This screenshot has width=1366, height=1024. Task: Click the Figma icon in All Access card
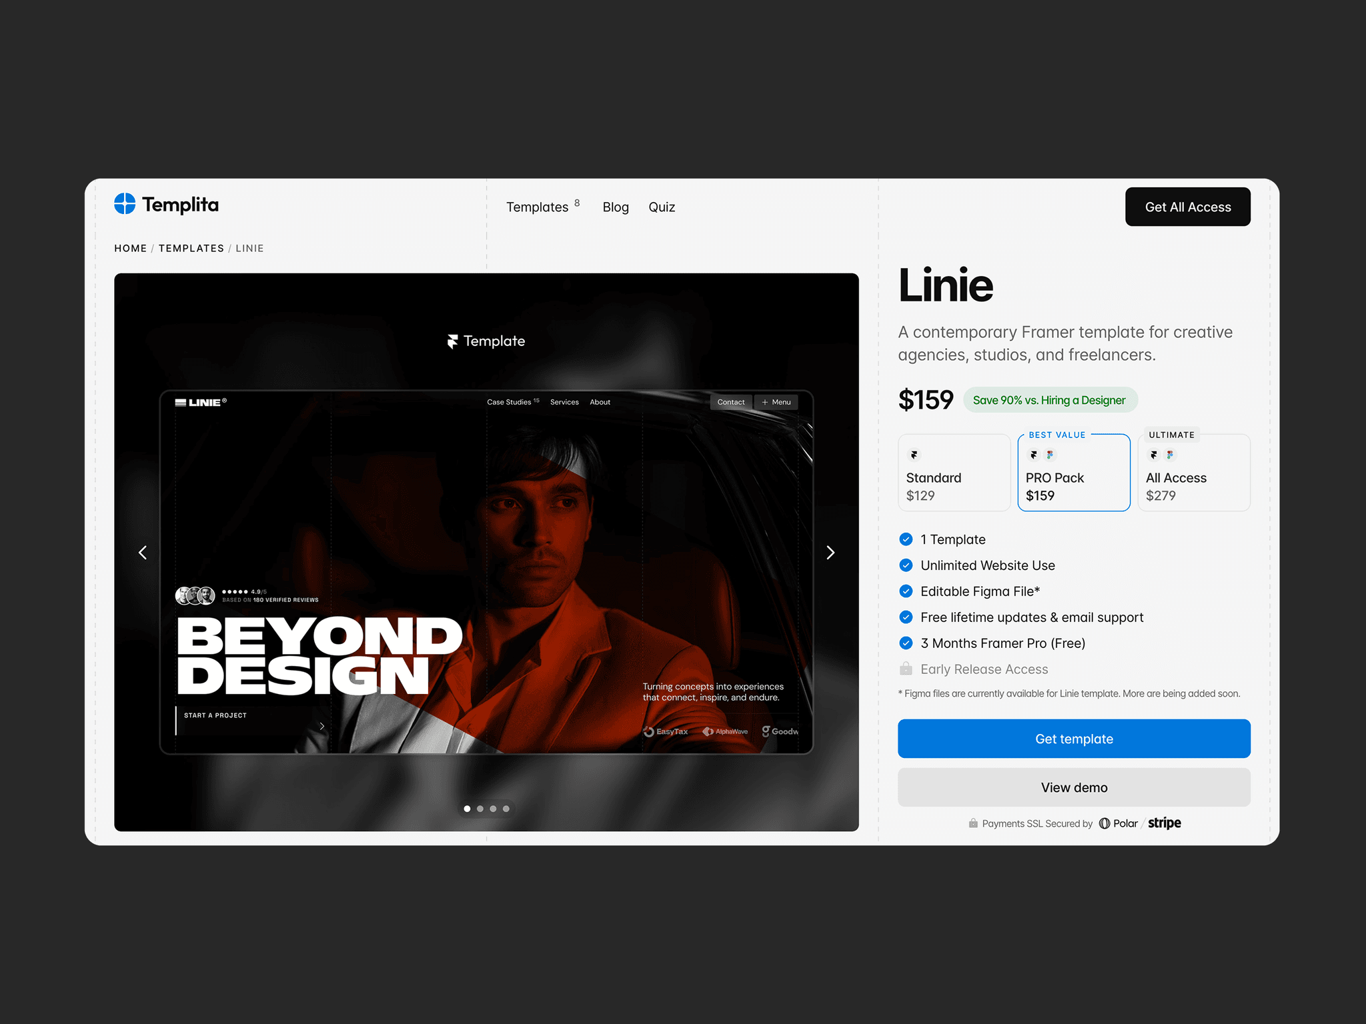click(1170, 455)
